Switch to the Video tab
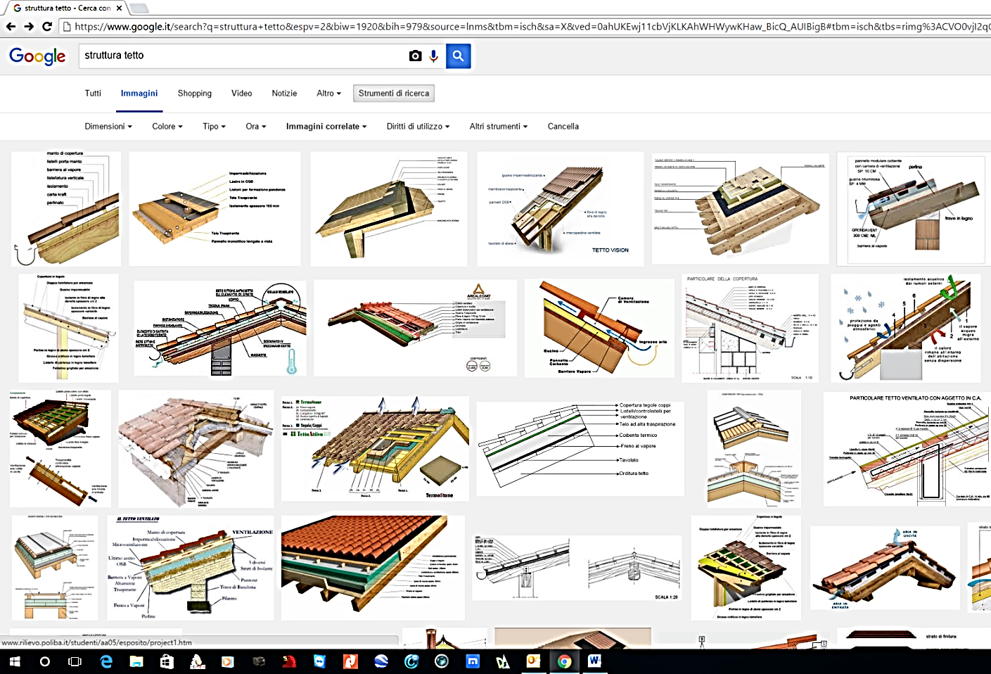This screenshot has height=674, width=991. 241,93
